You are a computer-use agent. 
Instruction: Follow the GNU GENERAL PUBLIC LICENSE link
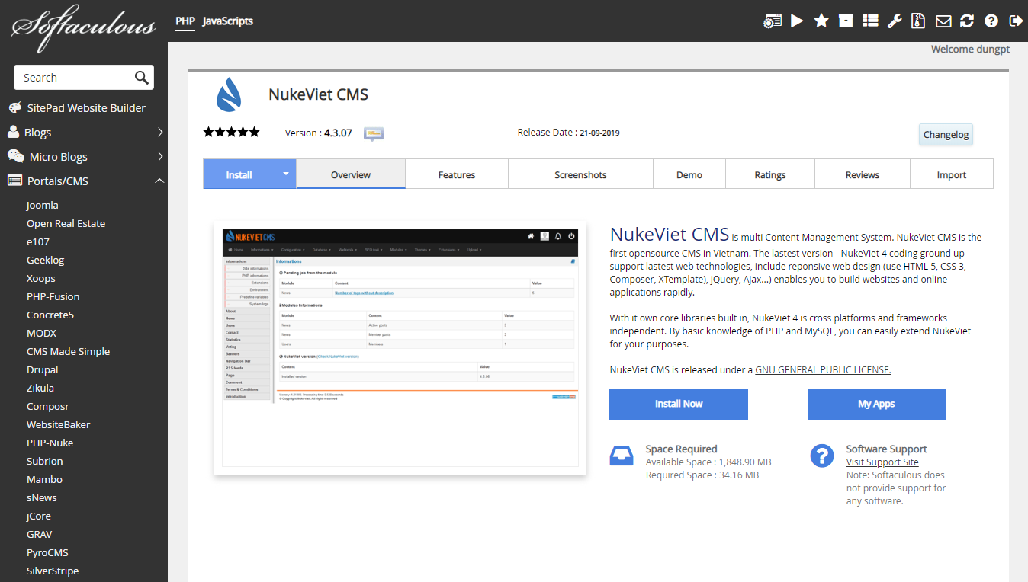coord(823,369)
